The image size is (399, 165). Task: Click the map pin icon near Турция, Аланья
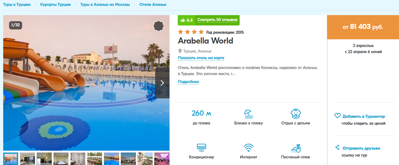(x=180, y=51)
